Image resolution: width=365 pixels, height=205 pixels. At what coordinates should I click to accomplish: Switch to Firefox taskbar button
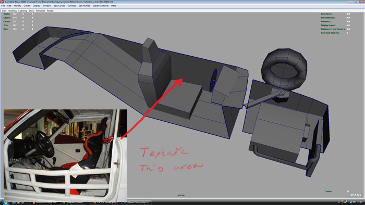(x=106, y=202)
